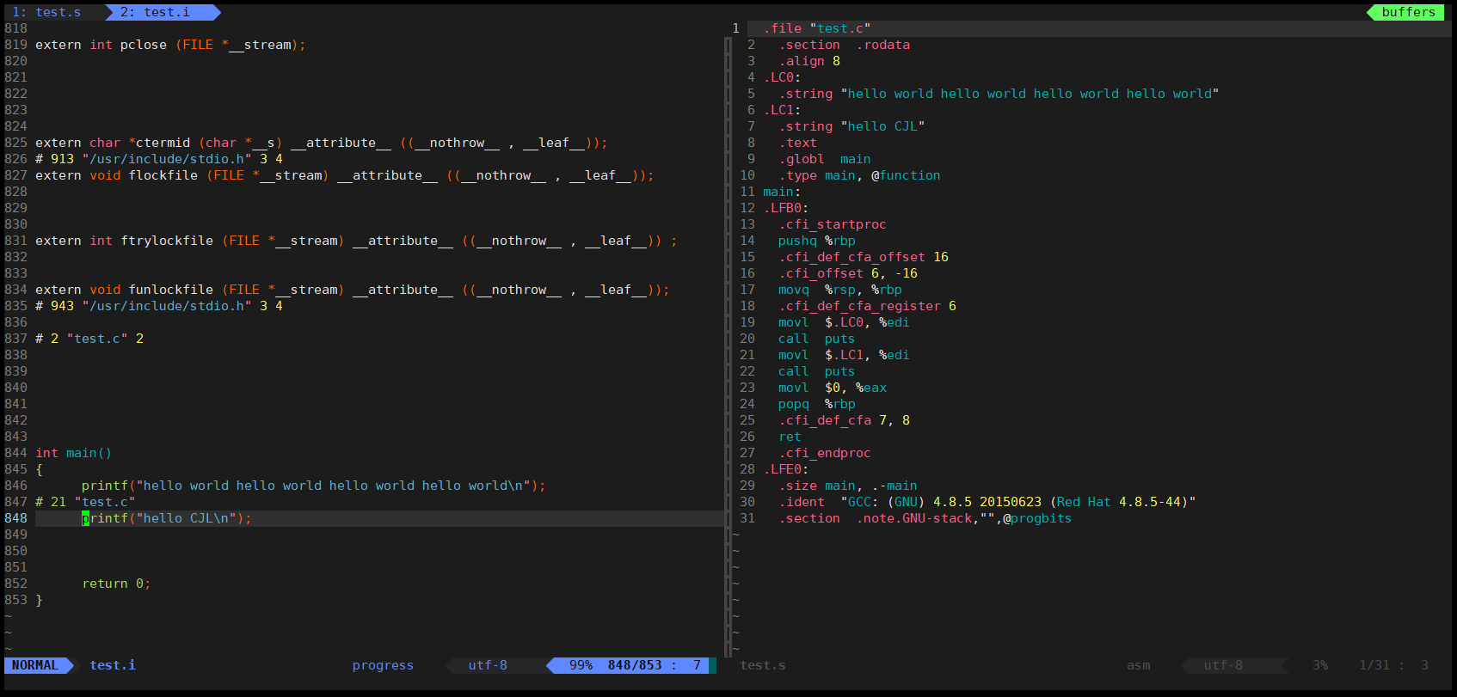Click the '.ident "GCC"' version line
The height and width of the screenshot is (697, 1457).
[987, 502]
